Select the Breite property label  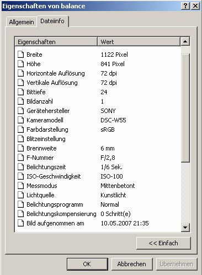click(34, 55)
